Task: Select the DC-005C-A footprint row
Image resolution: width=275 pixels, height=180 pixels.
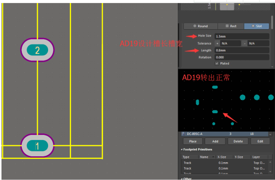Action: (225, 134)
